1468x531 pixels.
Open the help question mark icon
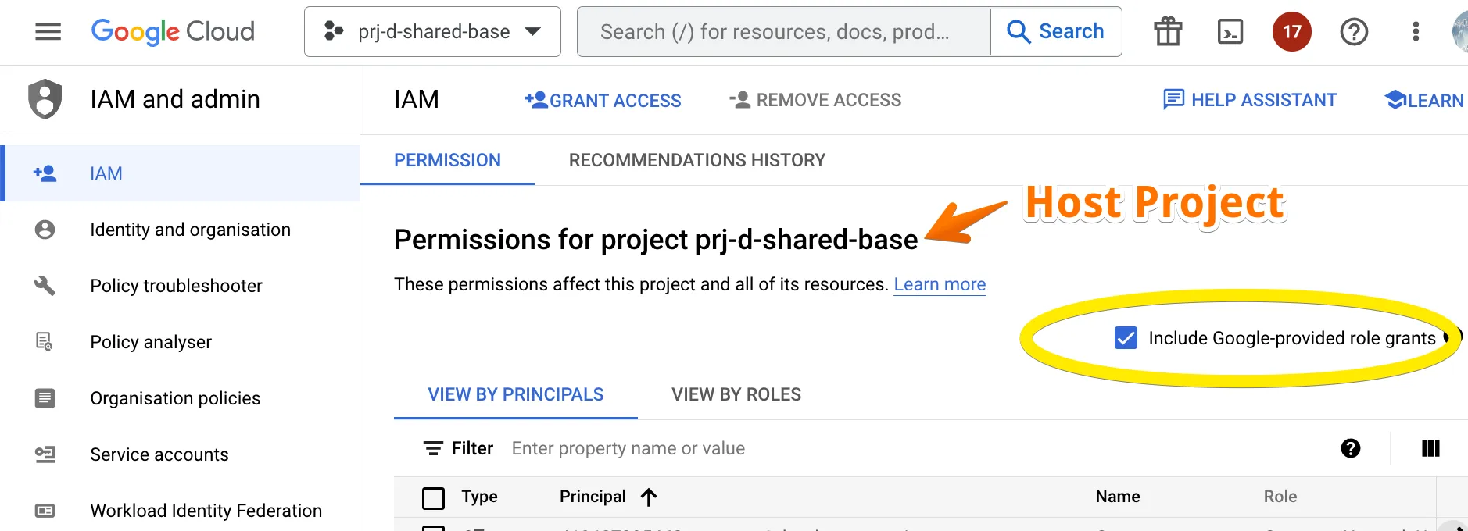[1354, 32]
